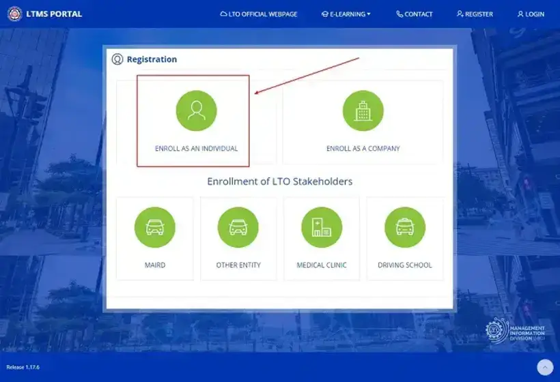Click the green company building icon

[363, 111]
